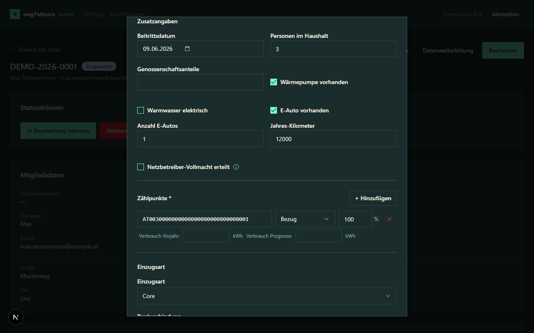Click max.mustermann@example.at in Mitgliedsdaten
The image size is (534, 333).
[59, 246]
